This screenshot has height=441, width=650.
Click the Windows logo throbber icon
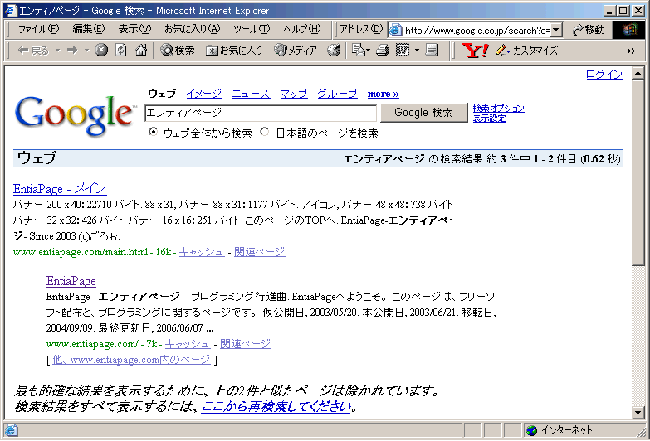pos(628,30)
